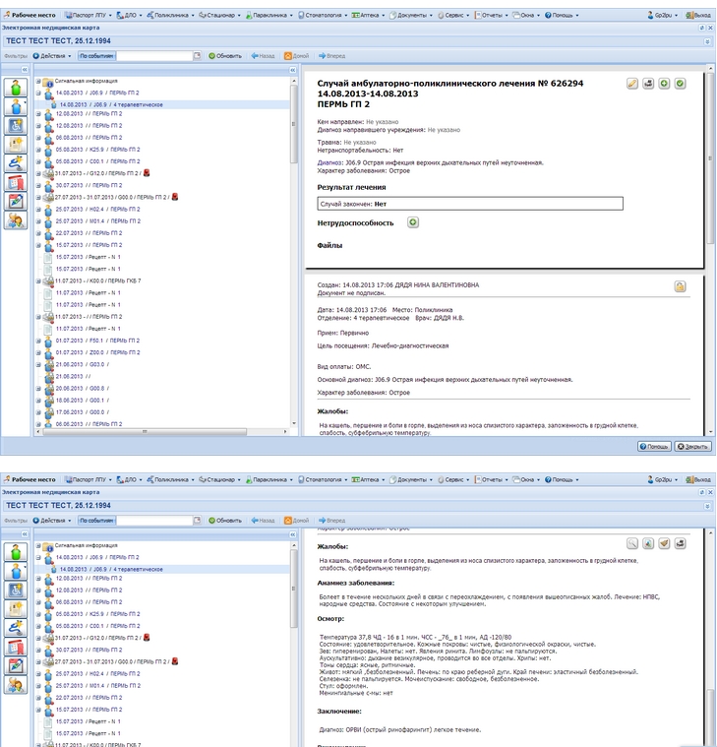Click wheelchair icon in bottom screenshot sidebar

pos(16,591)
